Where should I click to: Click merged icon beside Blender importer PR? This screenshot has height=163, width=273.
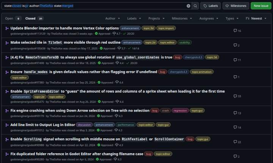tap(7, 28)
